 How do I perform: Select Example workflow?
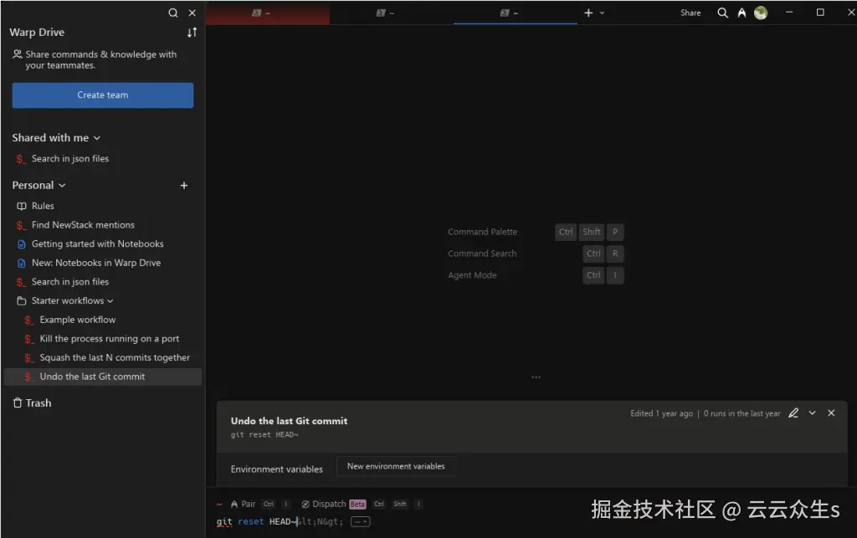(78, 320)
